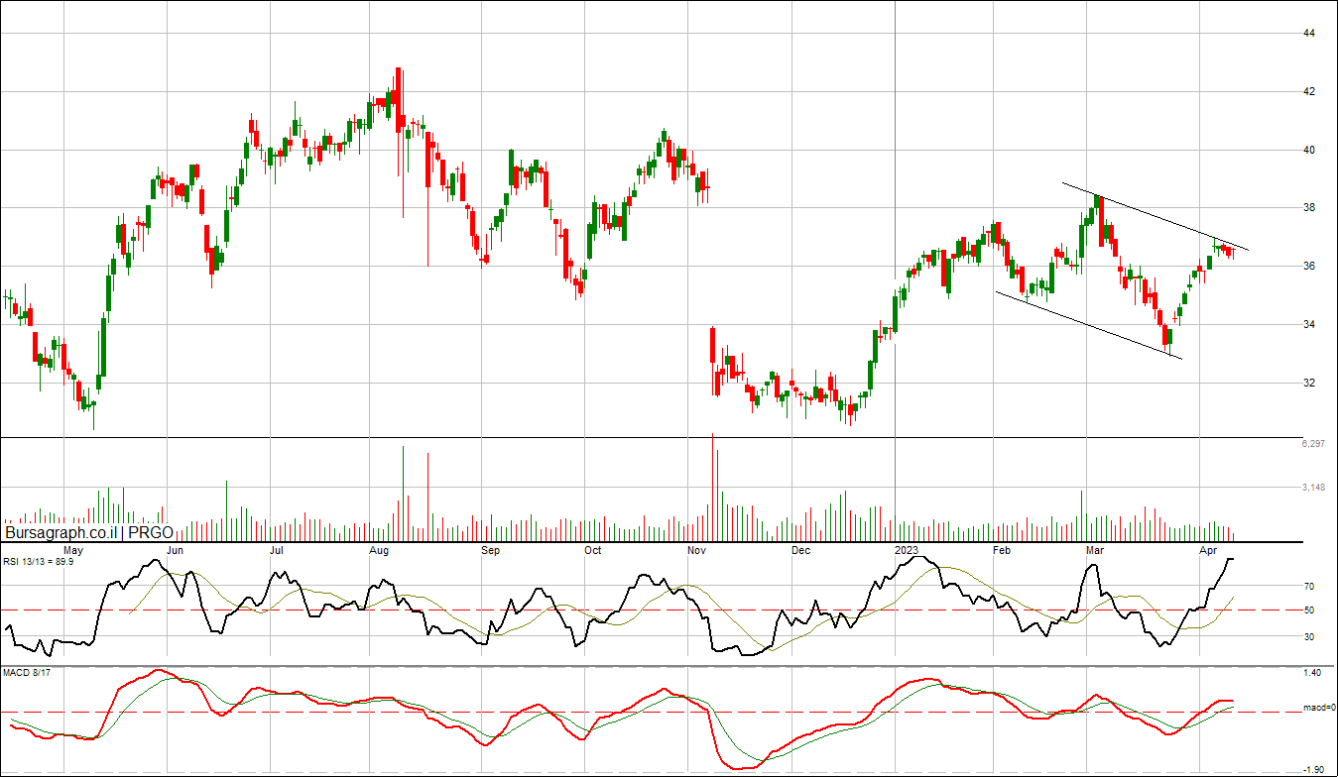
Task: Click the 32 price axis label
Action: coord(1309,384)
